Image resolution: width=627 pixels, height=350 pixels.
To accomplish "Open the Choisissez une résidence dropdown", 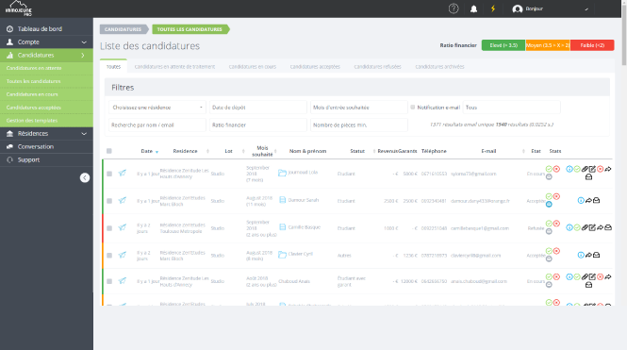I will click(157, 108).
